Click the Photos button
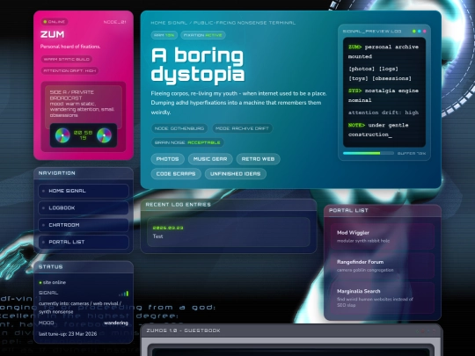The image size is (475, 356). (x=167, y=159)
